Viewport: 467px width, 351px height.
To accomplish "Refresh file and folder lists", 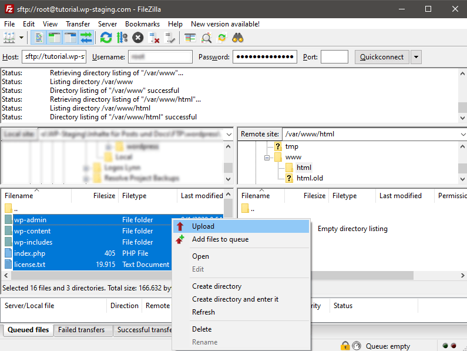I will [x=106, y=38].
